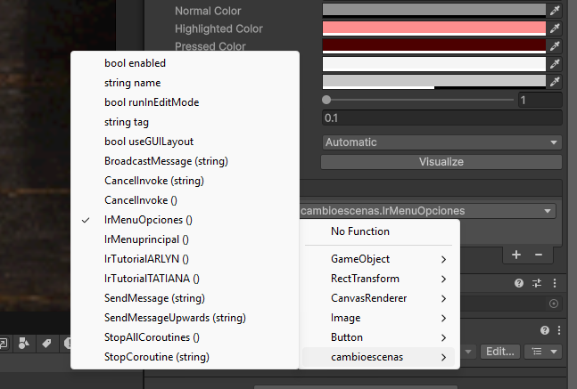
Task: Click the eyedropper for Normal Color
Action: 555,10
